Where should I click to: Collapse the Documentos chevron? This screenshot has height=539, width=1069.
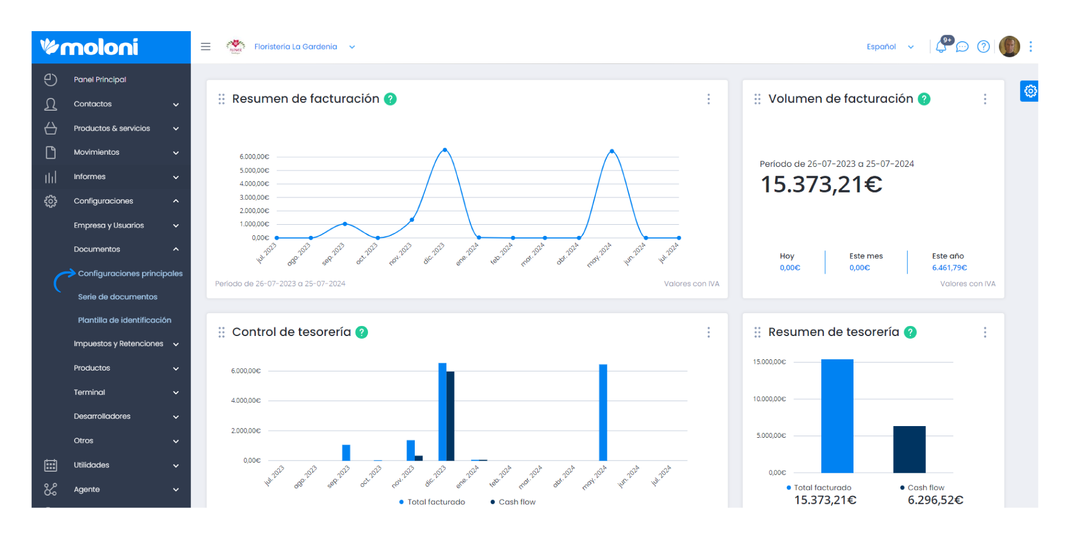point(176,249)
